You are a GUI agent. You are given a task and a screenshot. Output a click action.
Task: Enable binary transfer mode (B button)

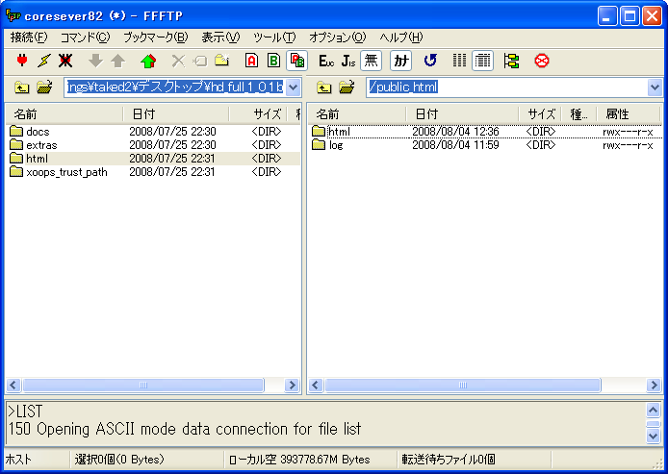[x=273, y=61]
